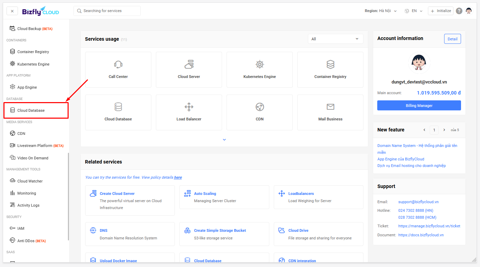
Task: Open the CDN service card
Action: pyautogui.click(x=260, y=112)
